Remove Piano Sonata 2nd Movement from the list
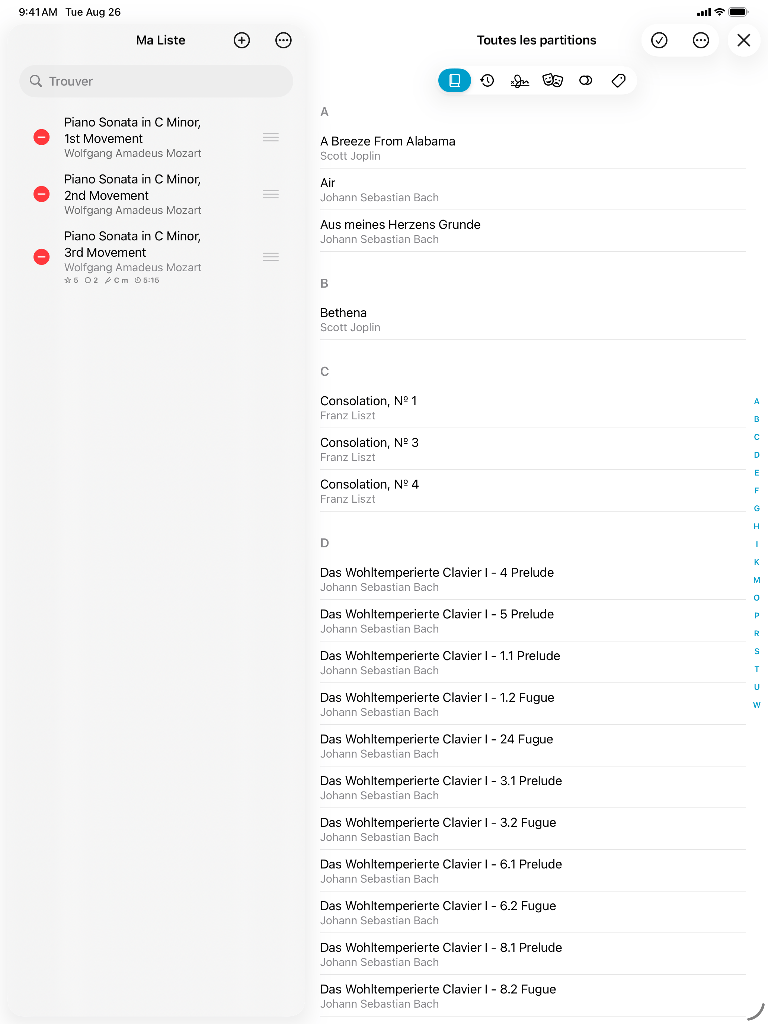This screenshot has width=768, height=1024. (x=42, y=195)
